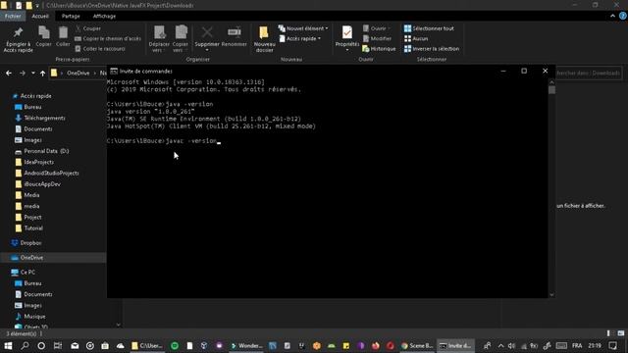Click OneDrive in the address breadcrumb
The image size is (628, 353).
[x=78, y=74]
